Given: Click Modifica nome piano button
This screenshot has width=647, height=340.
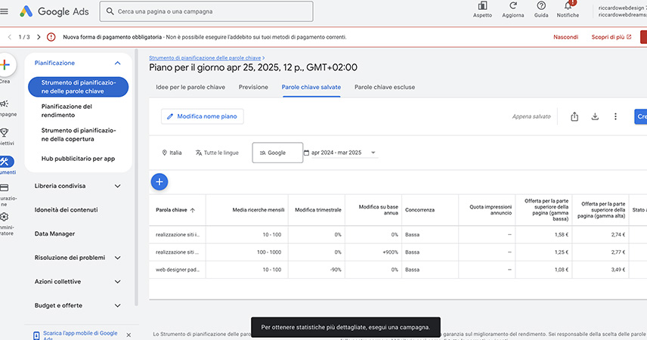Looking at the screenshot, I should coord(202,116).
